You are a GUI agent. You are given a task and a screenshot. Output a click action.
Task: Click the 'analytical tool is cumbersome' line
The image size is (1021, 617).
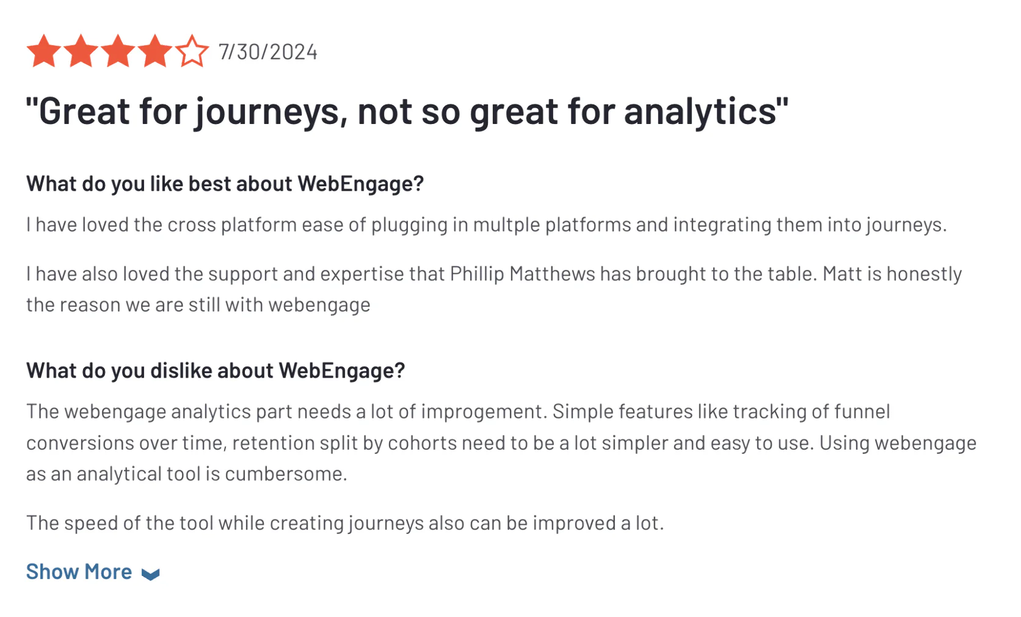pyautogui.click(x=187, y=474)
